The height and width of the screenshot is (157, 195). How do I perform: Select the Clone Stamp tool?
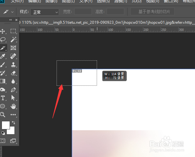[x=13, y=65]
